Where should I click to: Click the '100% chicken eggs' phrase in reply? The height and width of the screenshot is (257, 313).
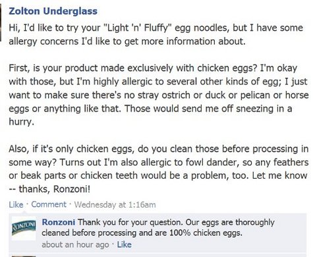click(206, 233)
